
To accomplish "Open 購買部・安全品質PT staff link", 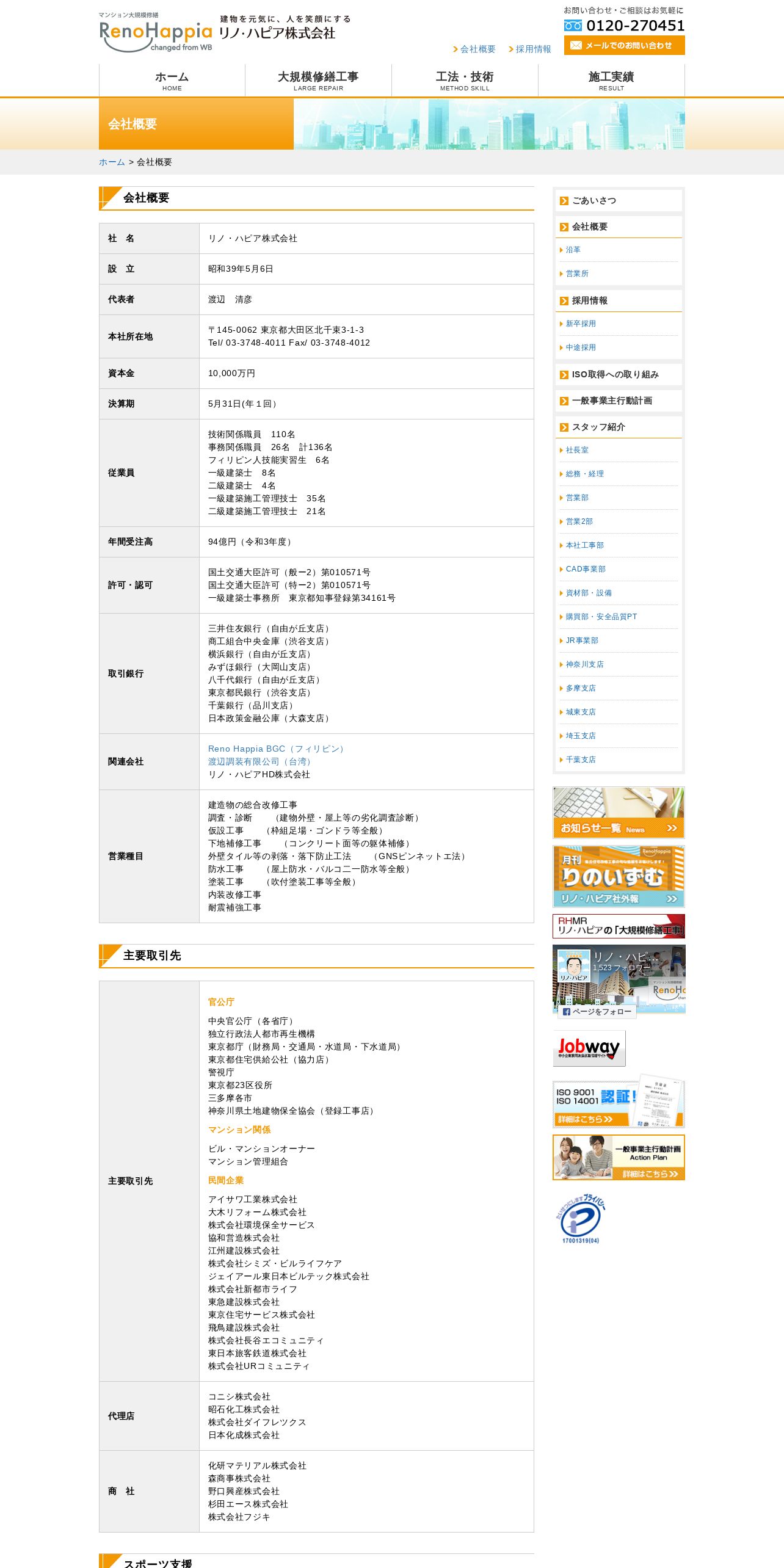I will pos(601,617).
